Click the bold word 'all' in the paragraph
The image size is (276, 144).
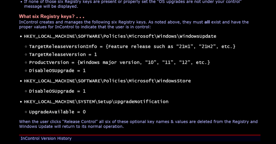tap(207, 22)
